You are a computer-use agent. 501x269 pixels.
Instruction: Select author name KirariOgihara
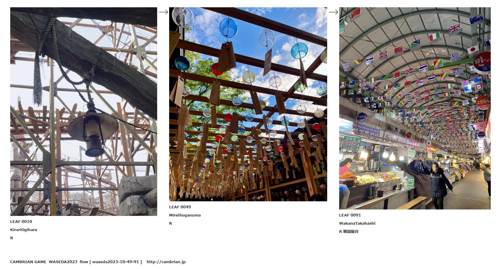click(x=24, y=230)
